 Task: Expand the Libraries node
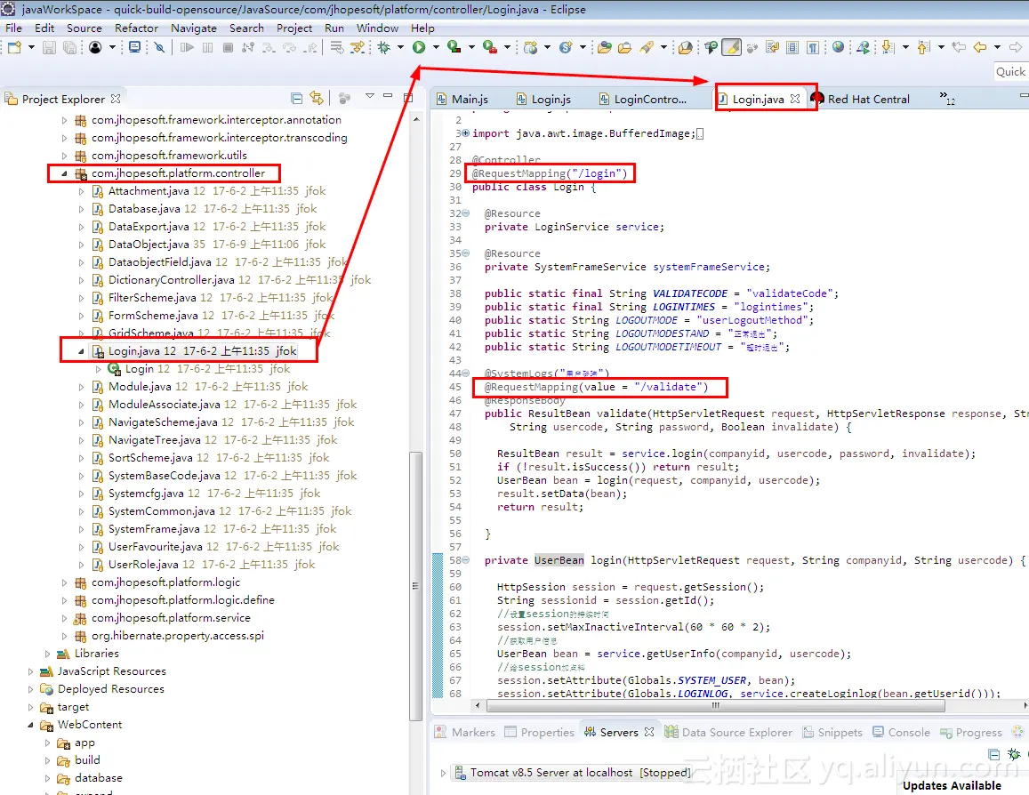[47, 654]
